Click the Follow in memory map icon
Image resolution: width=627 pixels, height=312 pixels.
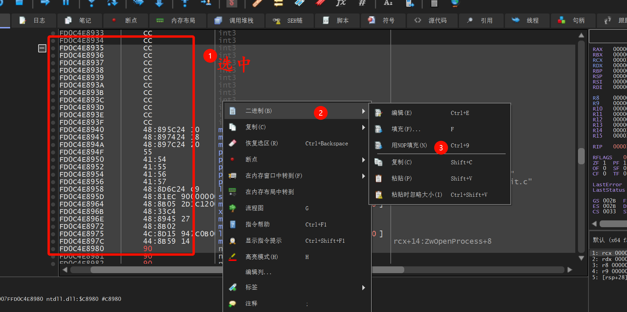233,192
